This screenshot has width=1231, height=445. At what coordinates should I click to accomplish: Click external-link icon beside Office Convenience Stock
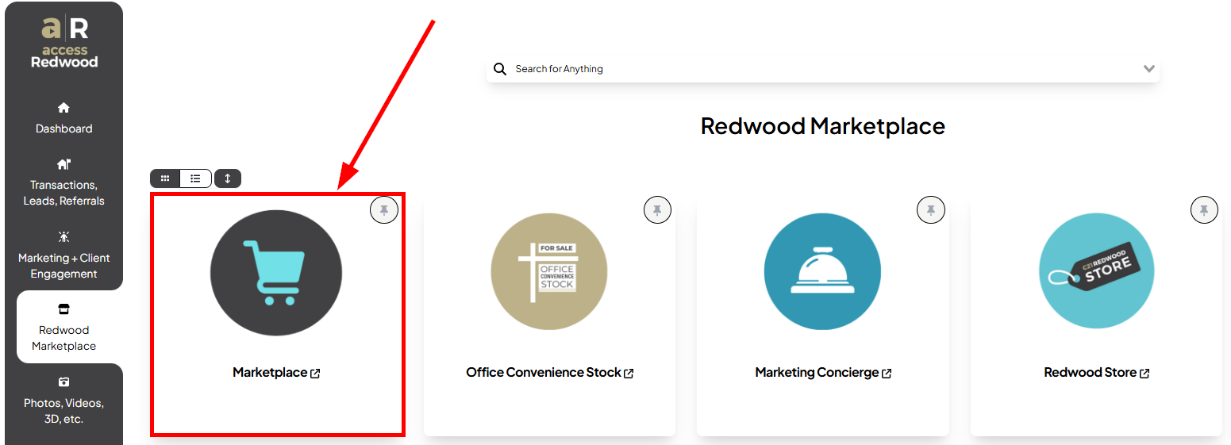tap(629, 373)
